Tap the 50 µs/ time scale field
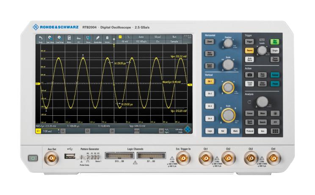The height and width of the screenshot is (195, 315). [157, 37]
